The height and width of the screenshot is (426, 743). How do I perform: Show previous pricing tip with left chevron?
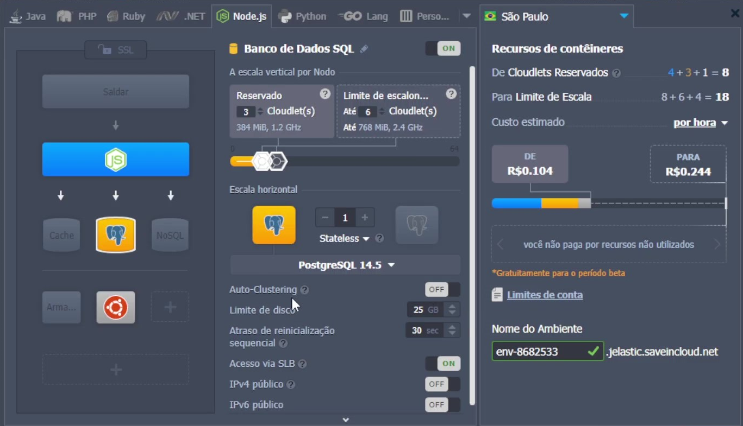pos(500,245)
